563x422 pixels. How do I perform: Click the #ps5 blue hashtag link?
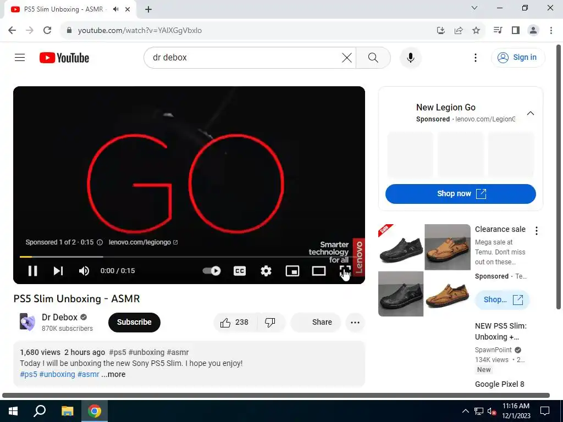(x=29, y=374)
